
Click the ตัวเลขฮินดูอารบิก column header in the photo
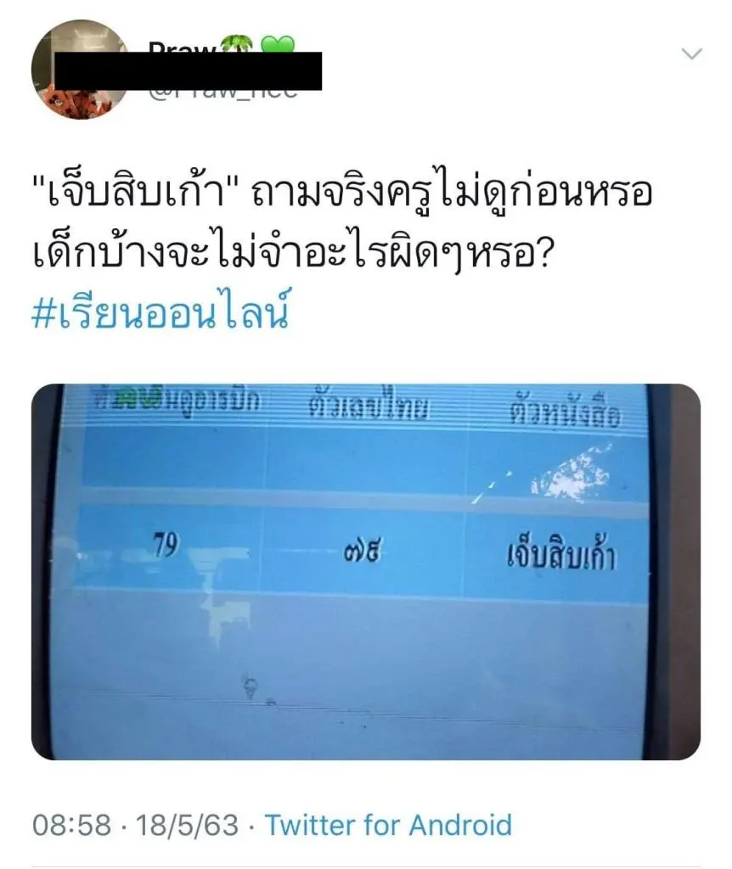177,399
